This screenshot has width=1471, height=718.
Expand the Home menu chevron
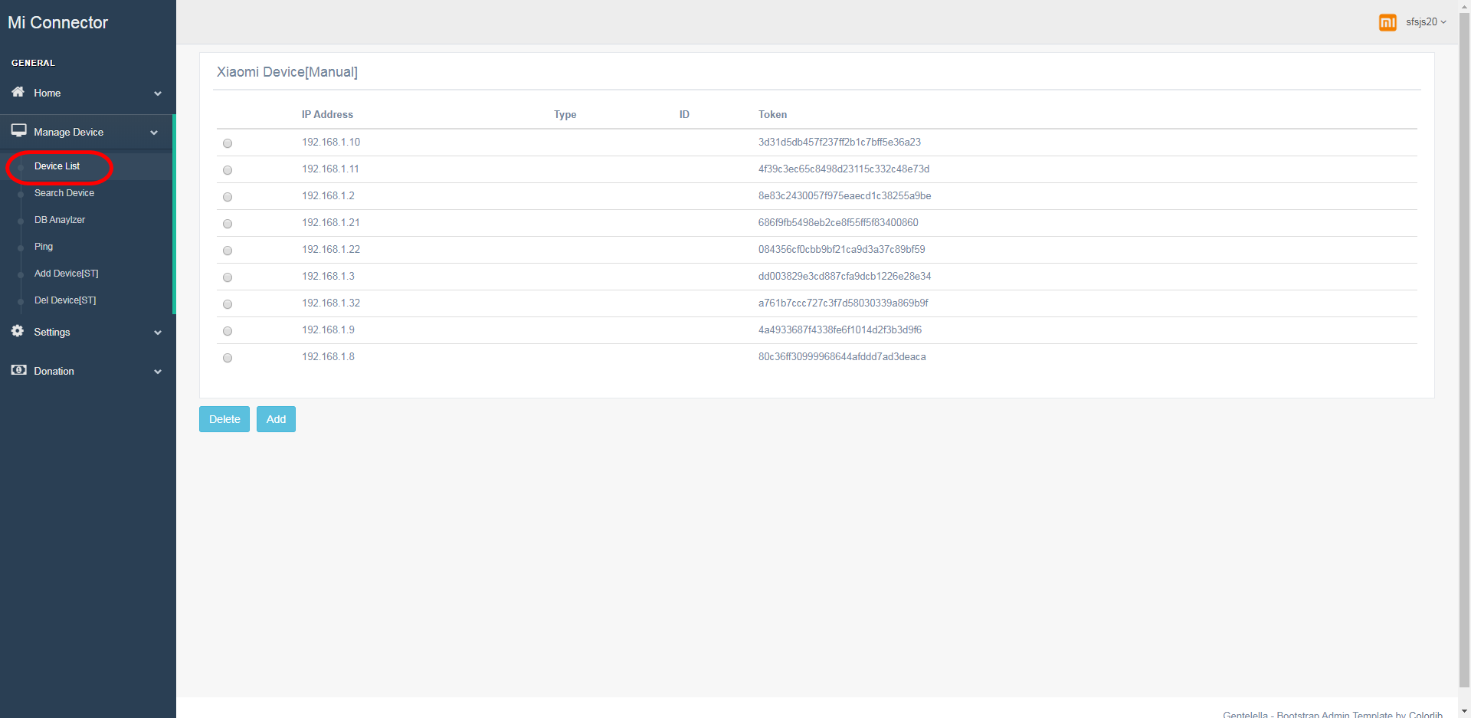[x=158, y=93]
